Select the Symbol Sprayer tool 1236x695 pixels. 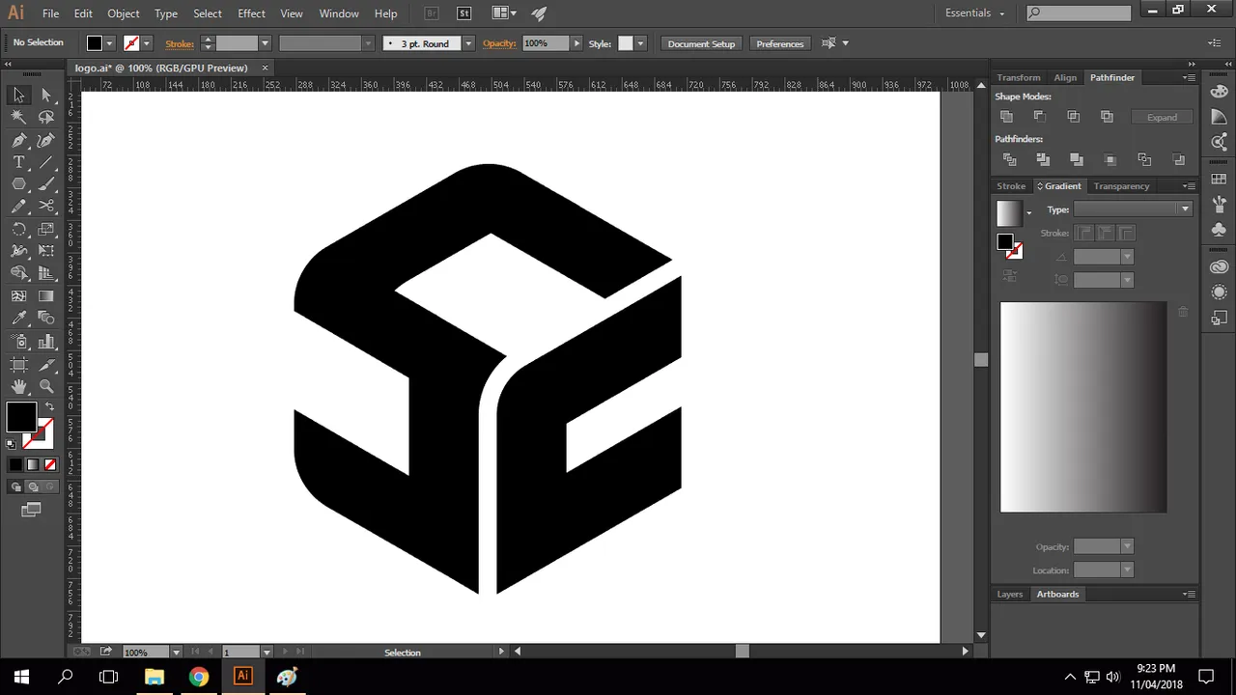click(18, 342)
